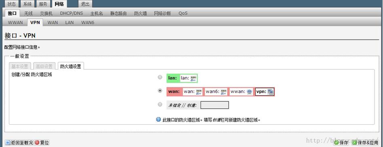Open the 静态路由 static routes tab
This screenshot has width=383, height=147.
coord(118,13)
